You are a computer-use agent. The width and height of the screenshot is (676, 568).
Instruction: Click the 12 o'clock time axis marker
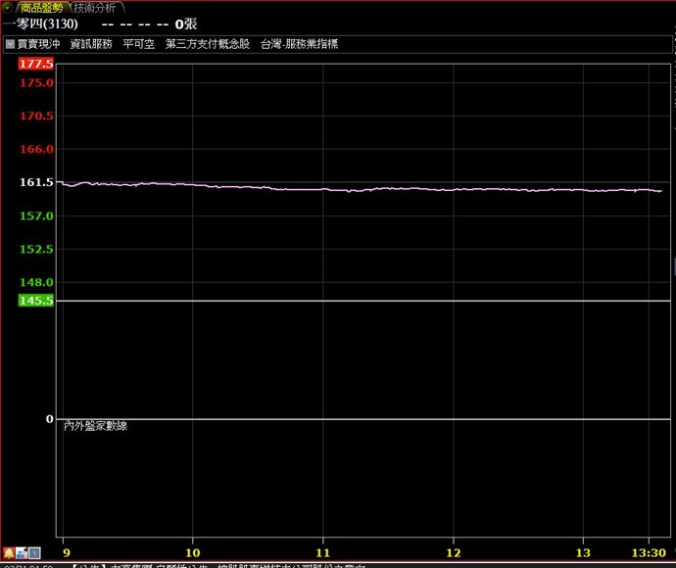pyautogui.click(x=454, y=553)
